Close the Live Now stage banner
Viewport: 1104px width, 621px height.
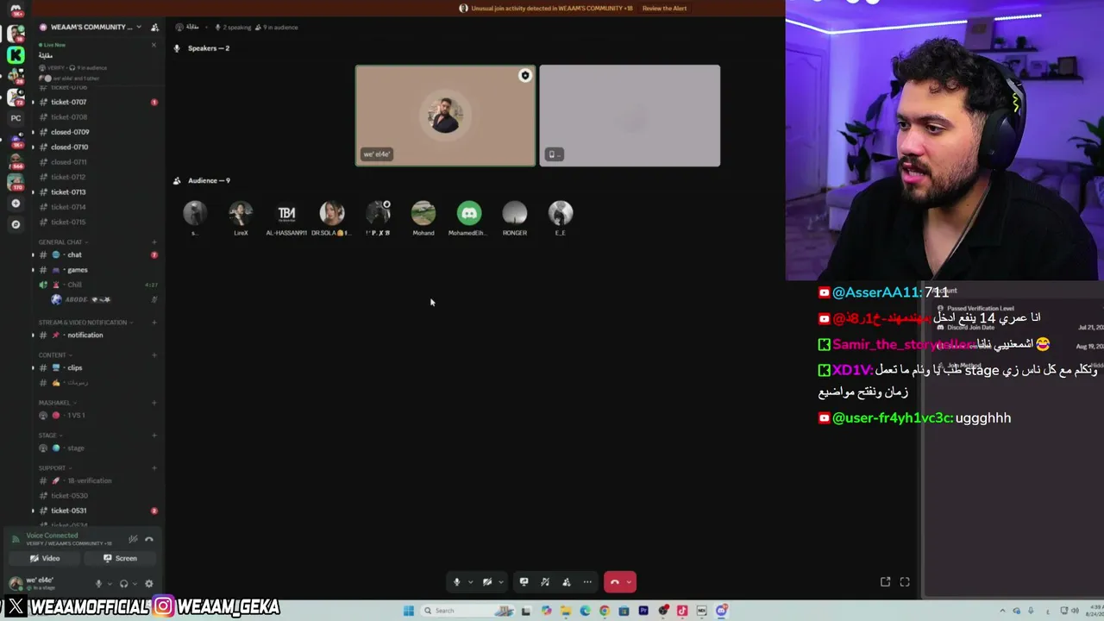coord(154,45)
